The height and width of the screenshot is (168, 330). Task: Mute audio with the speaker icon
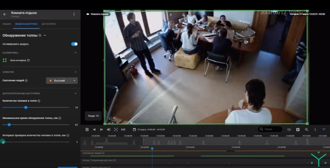tap(109, 130)
